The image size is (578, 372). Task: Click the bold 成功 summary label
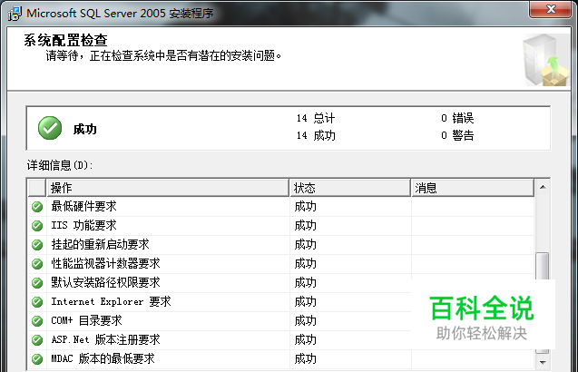pyautogui.click(x=84, y=130)
